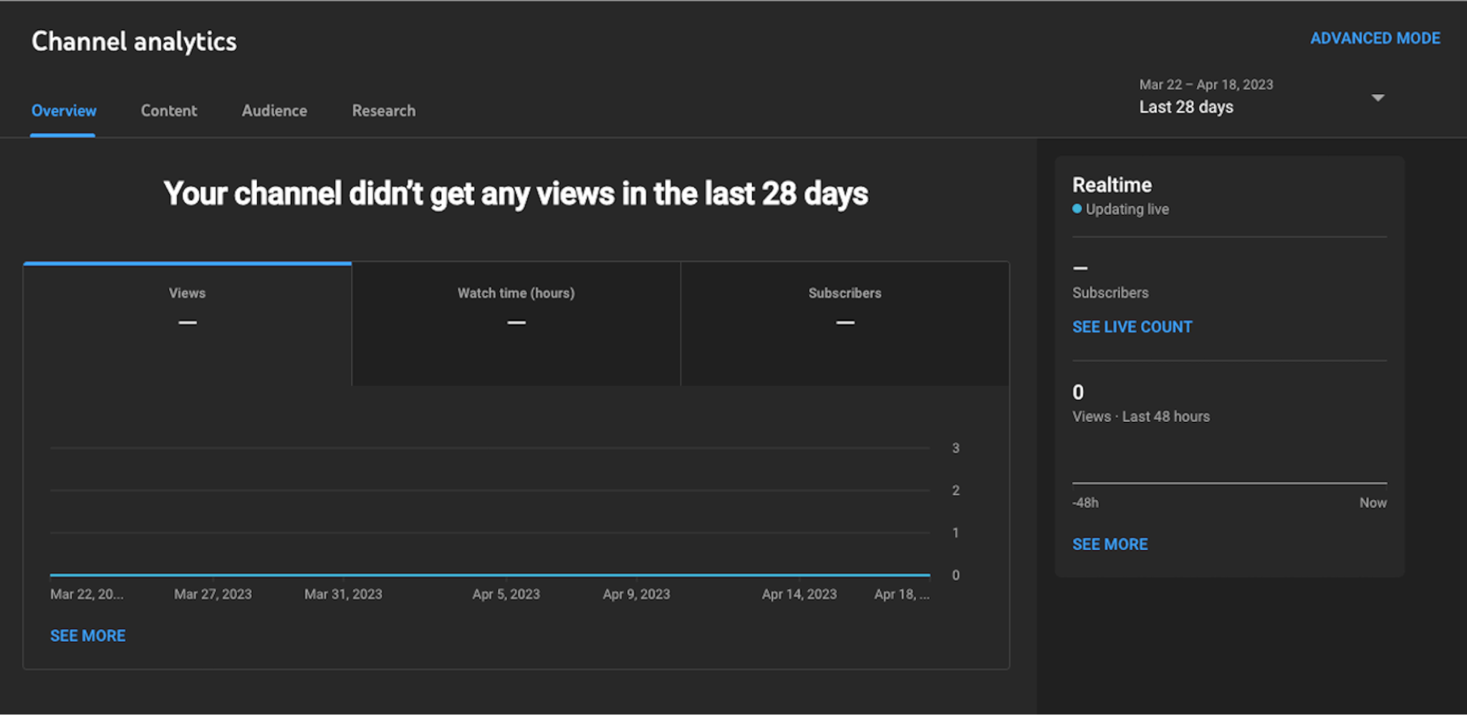The width and height of the screenshot is (1467, 715).
Task: Click See More below the views chart
Action: (88, 635)
